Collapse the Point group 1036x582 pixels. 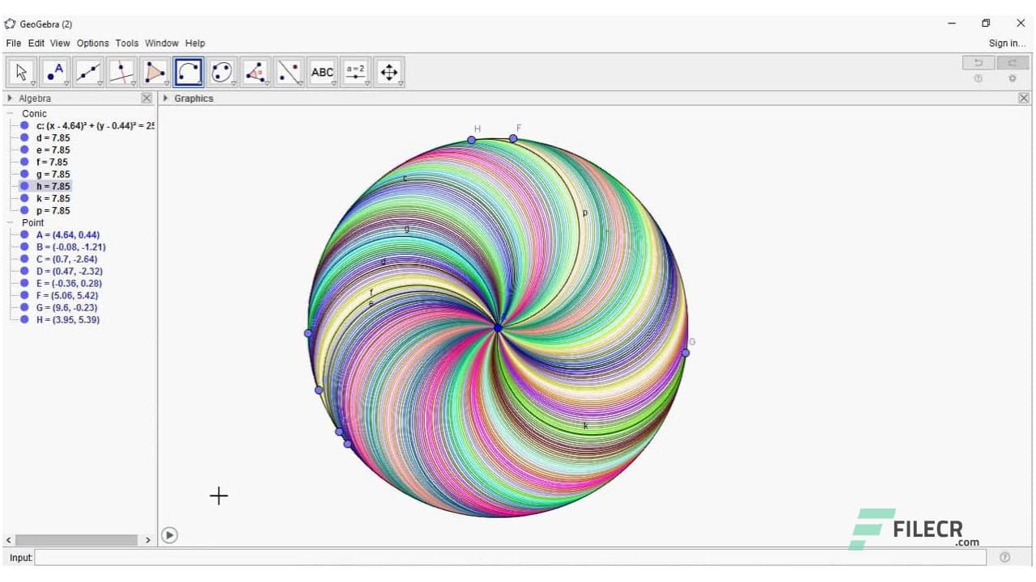tap(9, 222)
